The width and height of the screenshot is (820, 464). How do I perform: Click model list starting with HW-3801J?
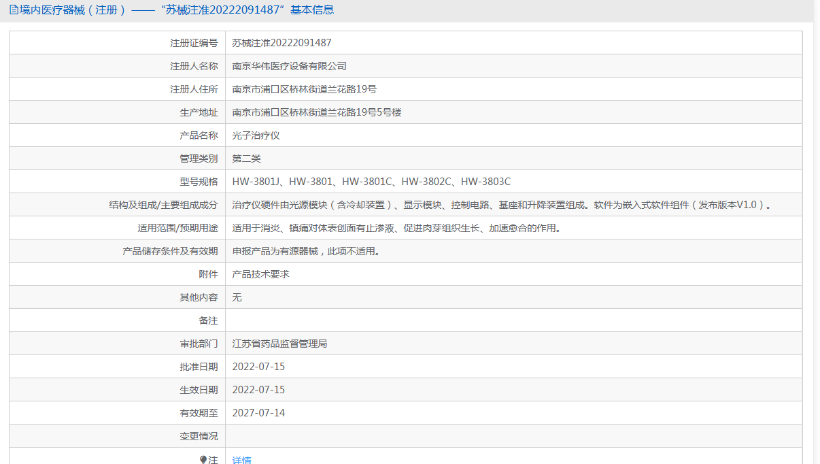pyautogui.click(x=371, y=182)
